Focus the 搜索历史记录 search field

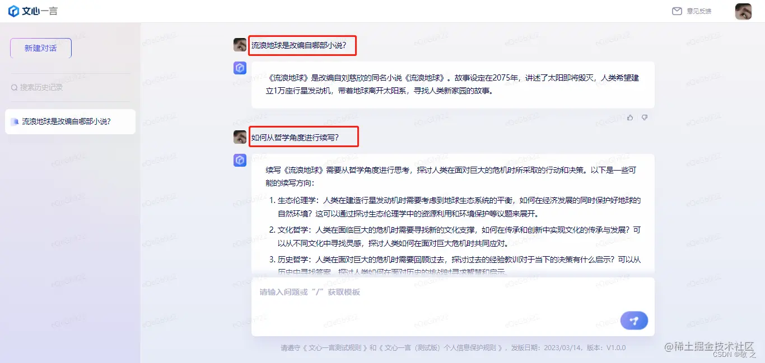(70, 87)
